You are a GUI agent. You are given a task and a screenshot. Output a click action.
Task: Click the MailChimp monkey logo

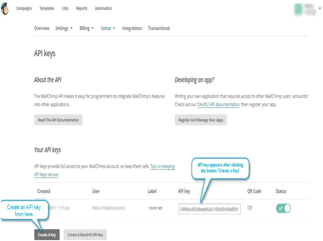click(x=5, y=8)
